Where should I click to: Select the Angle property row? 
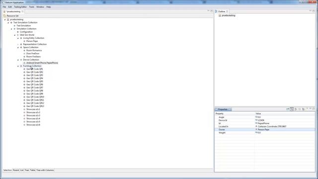[x=265, y=117]
